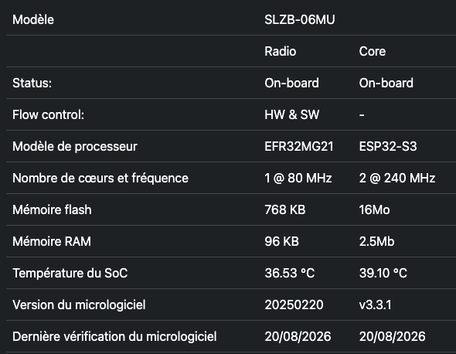Click the v3.3.1 core firmware version
The image size is (456, 354).
coord(376,305)
